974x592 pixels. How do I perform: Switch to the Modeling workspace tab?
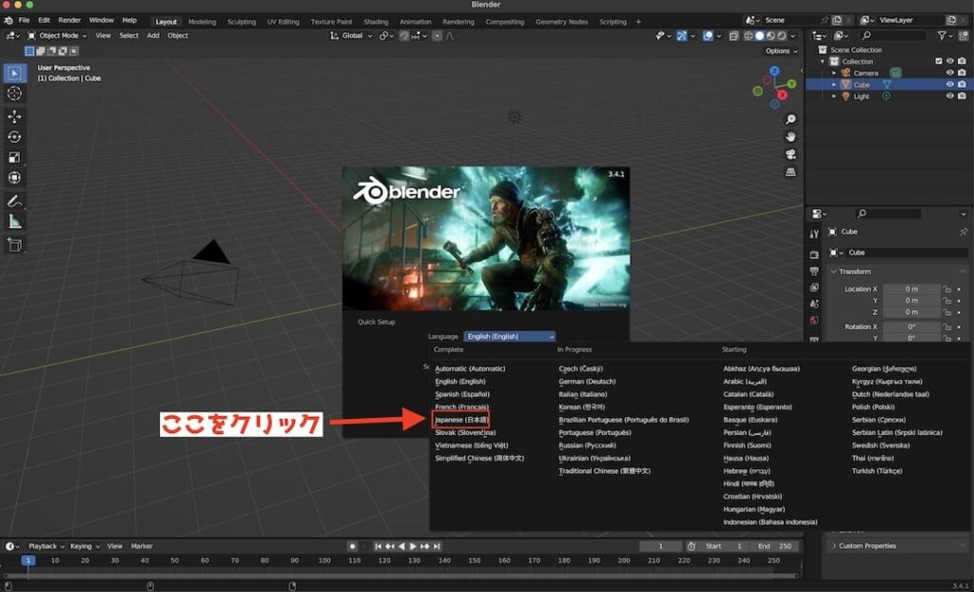click(203, 22)
